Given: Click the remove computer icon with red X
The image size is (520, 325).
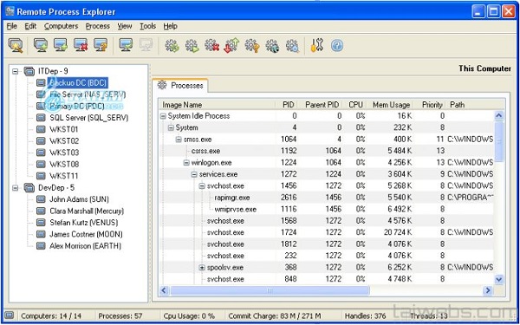Looking at the screenshot, I should pos(81,45).
